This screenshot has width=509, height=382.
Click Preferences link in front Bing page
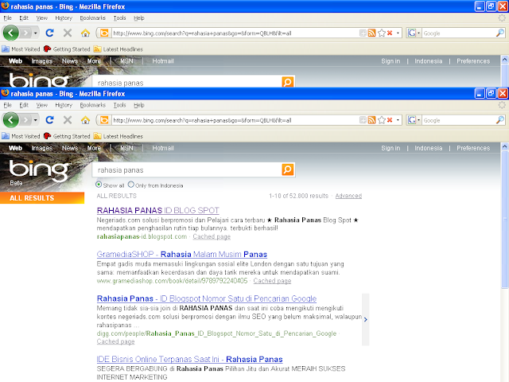click(473, 148)
